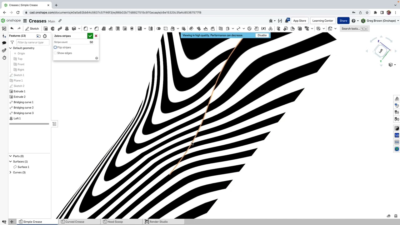Viewport: 400px width, 225px height.
Task: Reload the browser page
Action: [18, 12]
